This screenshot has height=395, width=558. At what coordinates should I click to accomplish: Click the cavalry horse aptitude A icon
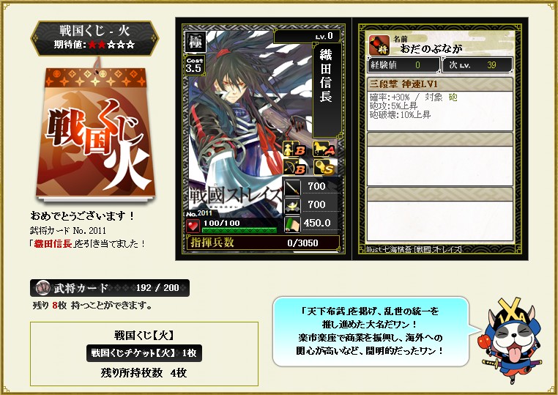[324, 149]
